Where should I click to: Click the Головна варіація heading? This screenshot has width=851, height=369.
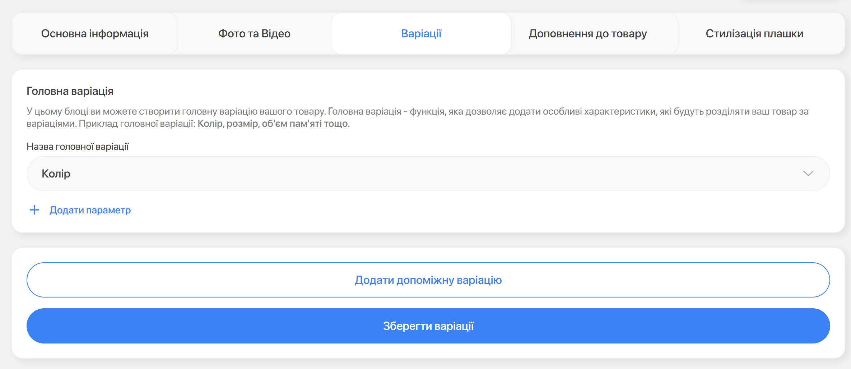70,91
